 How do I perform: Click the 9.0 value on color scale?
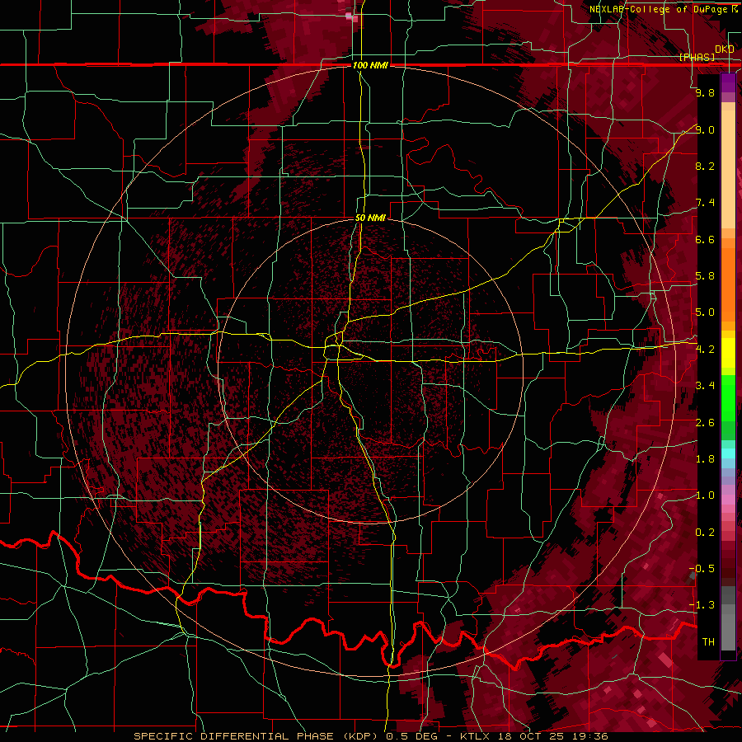coord(705,129)
